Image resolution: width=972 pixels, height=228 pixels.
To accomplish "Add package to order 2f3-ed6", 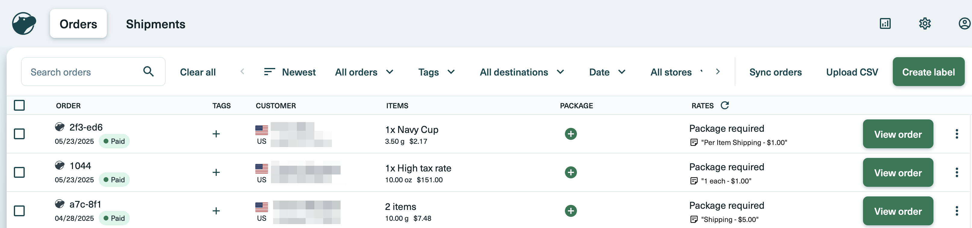I will point(571,134).
